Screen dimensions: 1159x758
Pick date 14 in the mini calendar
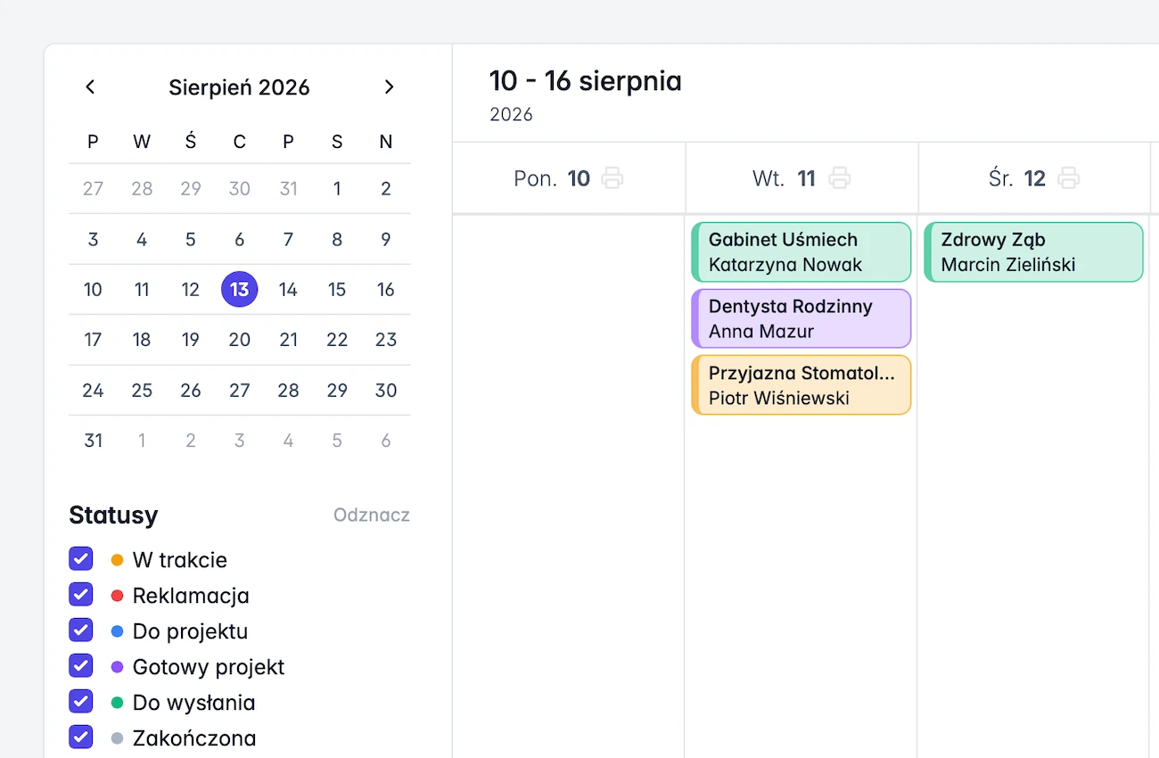[288, 290]
